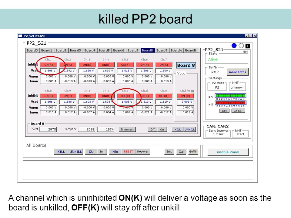Image resolution: width=291 pixels, height=218 pixels.
Task: Toggle Ch.5 inhibit ON(K) button
Action: pos(125,65)
